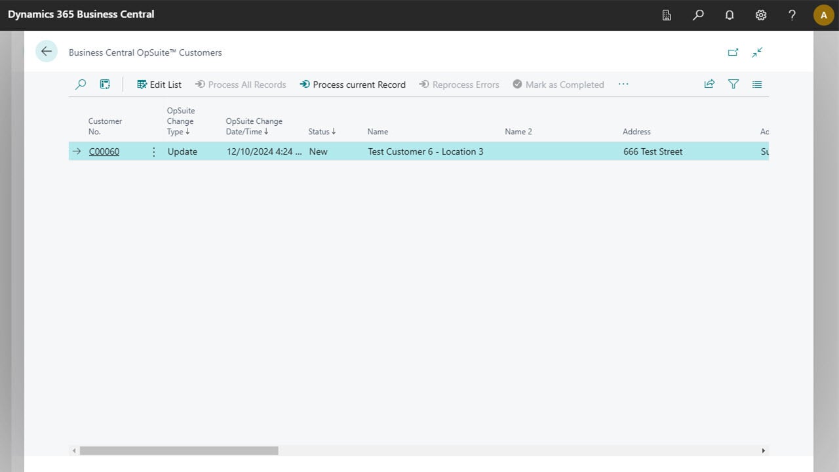Click the Name 2 column header
Screen dimensions: 839x472
[518, 132]
